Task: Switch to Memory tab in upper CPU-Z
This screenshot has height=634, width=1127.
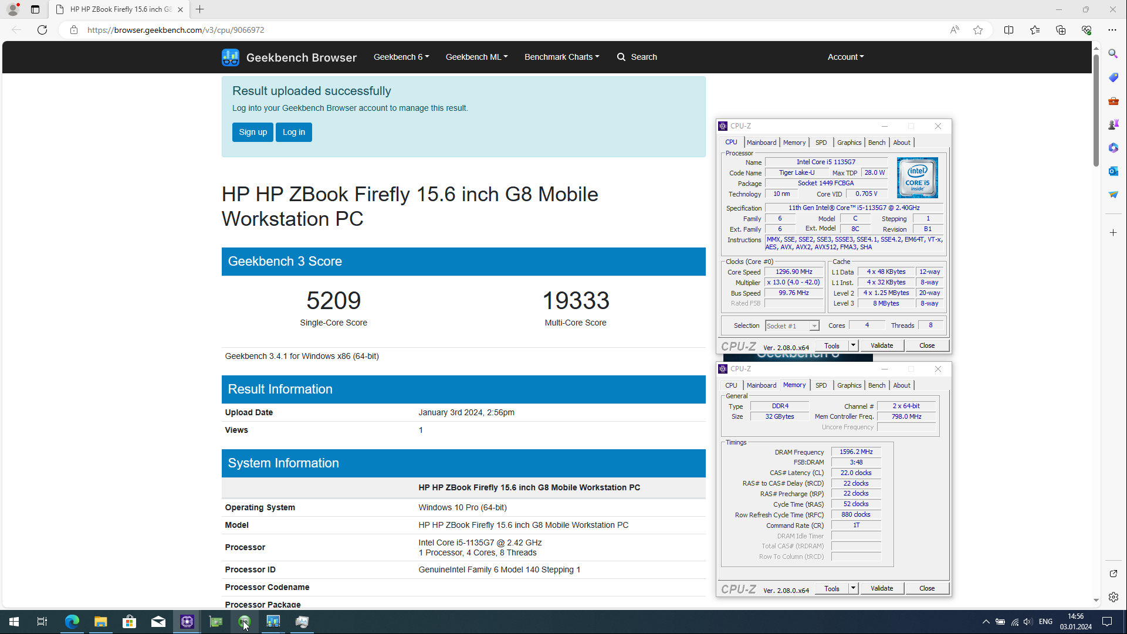Action: pyautogui.click(x=794, y=143)
